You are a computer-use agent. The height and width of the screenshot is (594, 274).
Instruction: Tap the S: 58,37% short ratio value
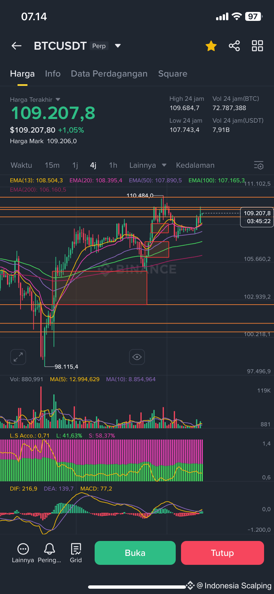tap(102, 436)
